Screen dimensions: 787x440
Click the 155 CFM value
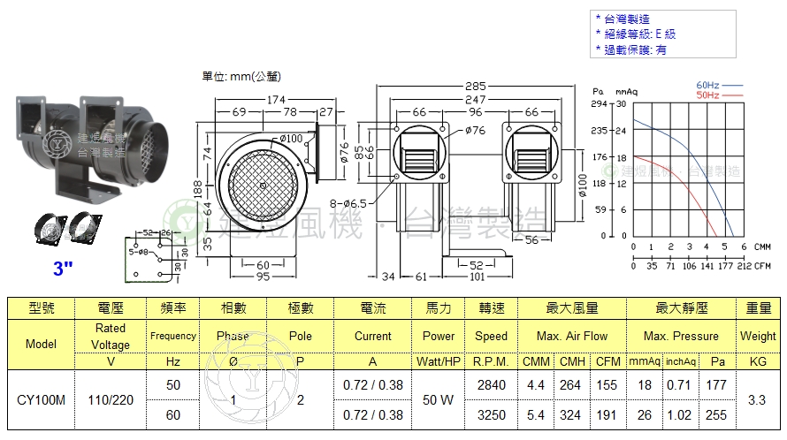[607, 385]
